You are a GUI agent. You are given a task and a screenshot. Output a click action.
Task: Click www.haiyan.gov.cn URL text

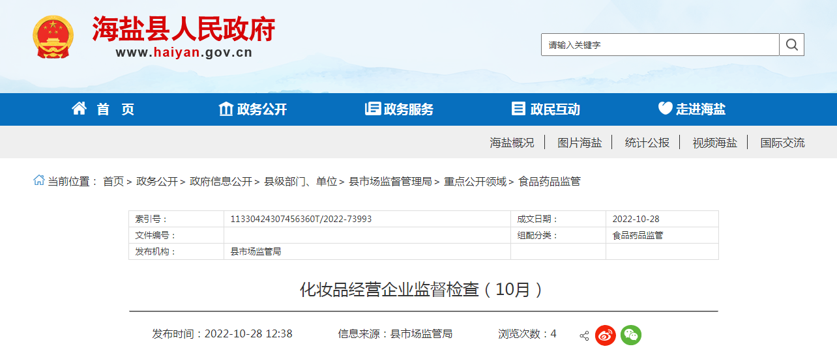184,53
